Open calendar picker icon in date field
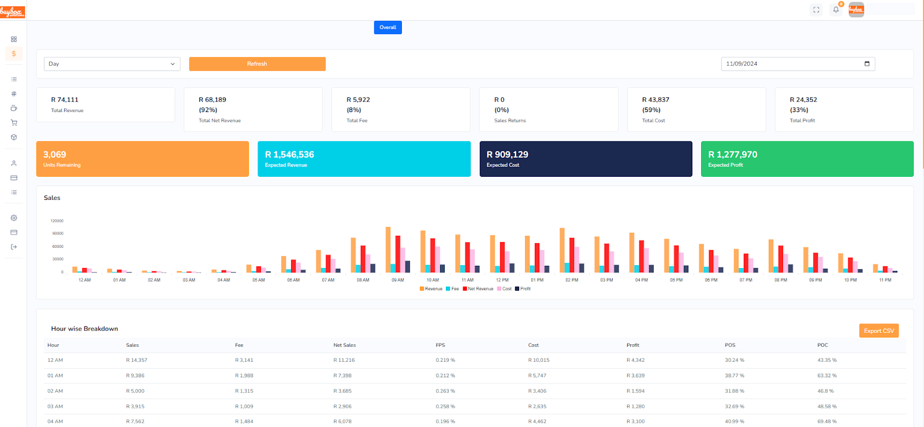 [x=867, y=64]
